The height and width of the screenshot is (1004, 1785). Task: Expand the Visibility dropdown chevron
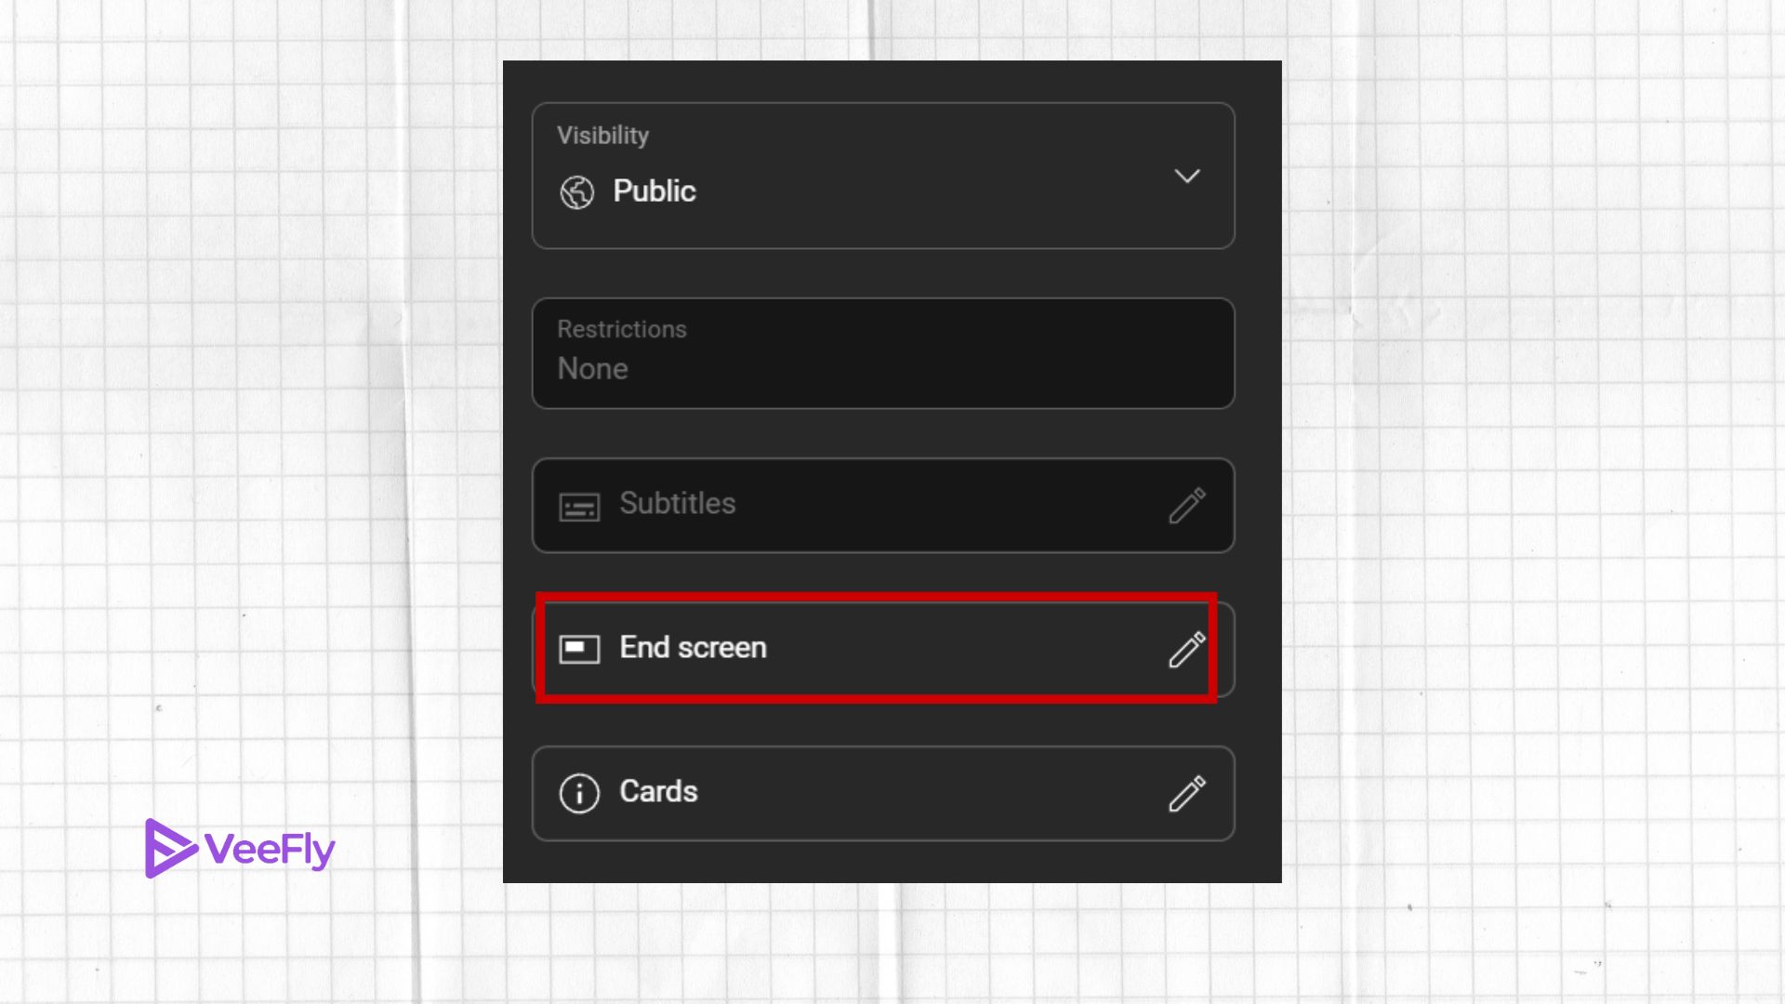click(x=1186, y=177)
